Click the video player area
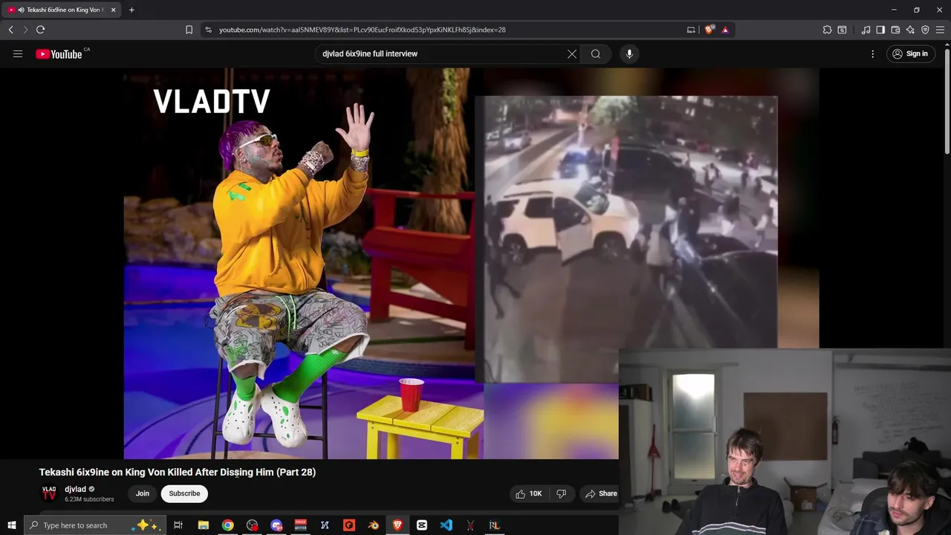 471,263
